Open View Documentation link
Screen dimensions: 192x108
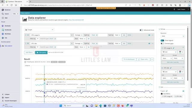pos(76,20)
